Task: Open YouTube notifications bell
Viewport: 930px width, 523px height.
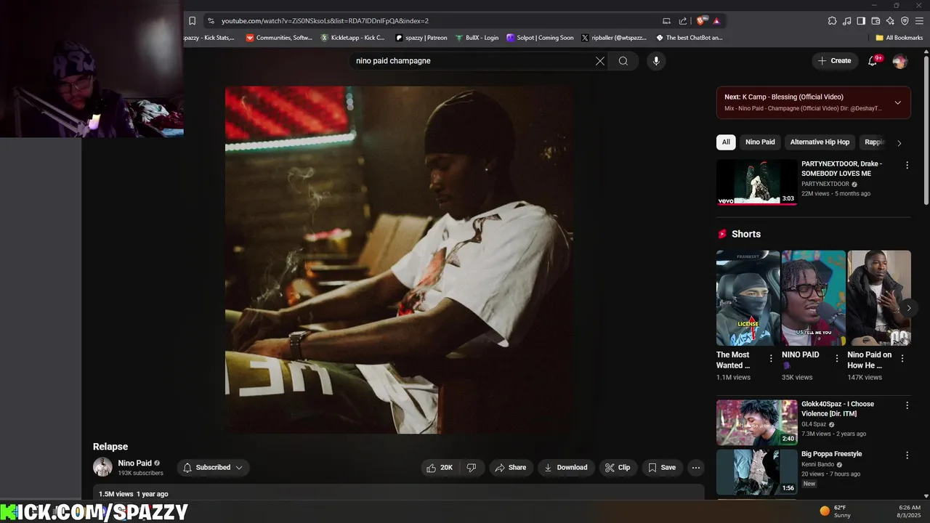Action: [873, 61]
